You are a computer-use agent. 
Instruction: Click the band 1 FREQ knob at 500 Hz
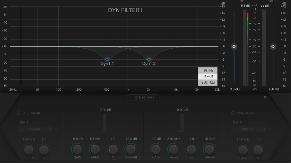95,149
